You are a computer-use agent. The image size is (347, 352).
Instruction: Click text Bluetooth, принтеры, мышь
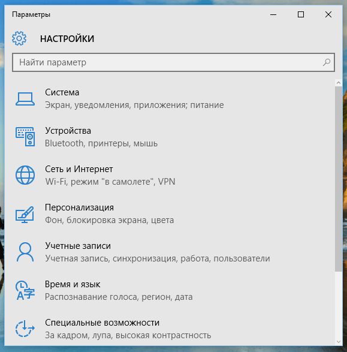point(101,143)
